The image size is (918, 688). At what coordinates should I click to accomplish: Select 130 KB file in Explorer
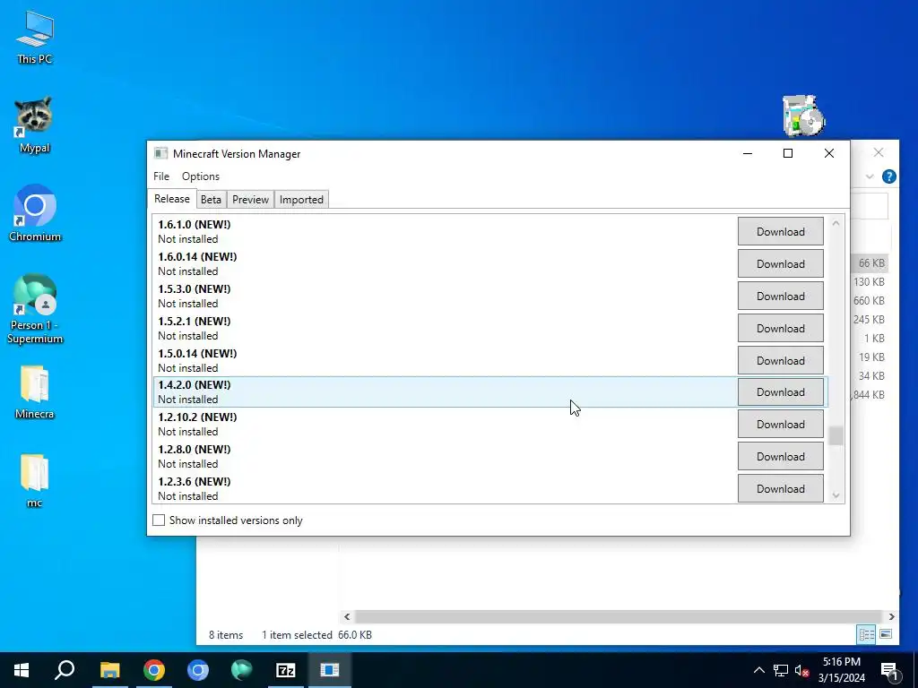tap(869, 282)
